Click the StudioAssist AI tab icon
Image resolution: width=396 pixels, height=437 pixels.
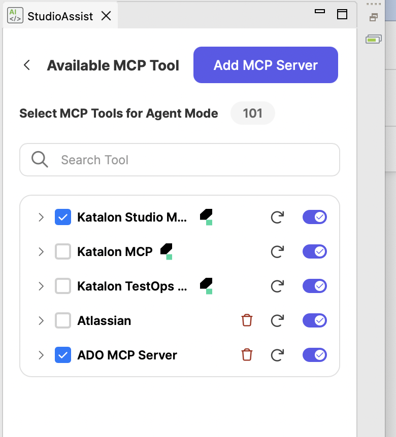[x=15, y=15]
